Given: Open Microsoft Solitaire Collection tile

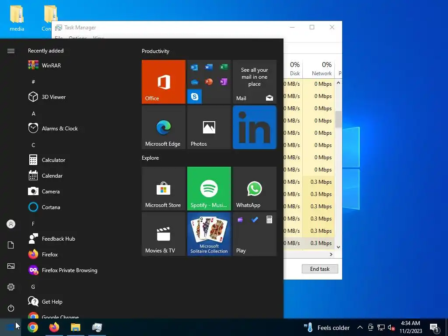Looking at the screenshot, I should click(209, 234).
